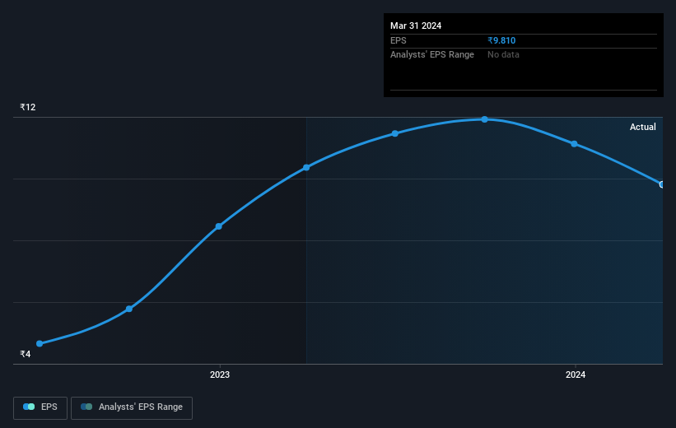Click the 2023 x-axis label

(220, 374)
